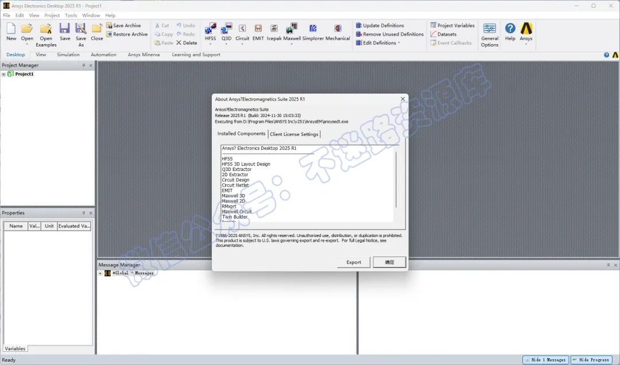The image size is (620, 365).
Task: Open the Q3D dropdown arrow
Action: tap(226, 44)
